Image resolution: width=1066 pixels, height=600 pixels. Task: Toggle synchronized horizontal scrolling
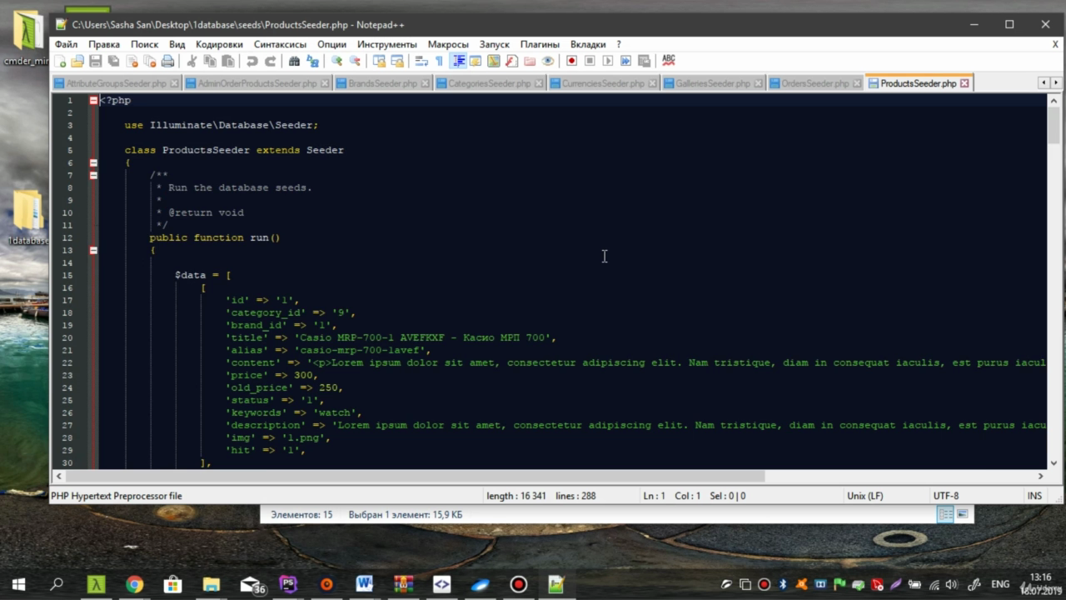coord(397,61)
